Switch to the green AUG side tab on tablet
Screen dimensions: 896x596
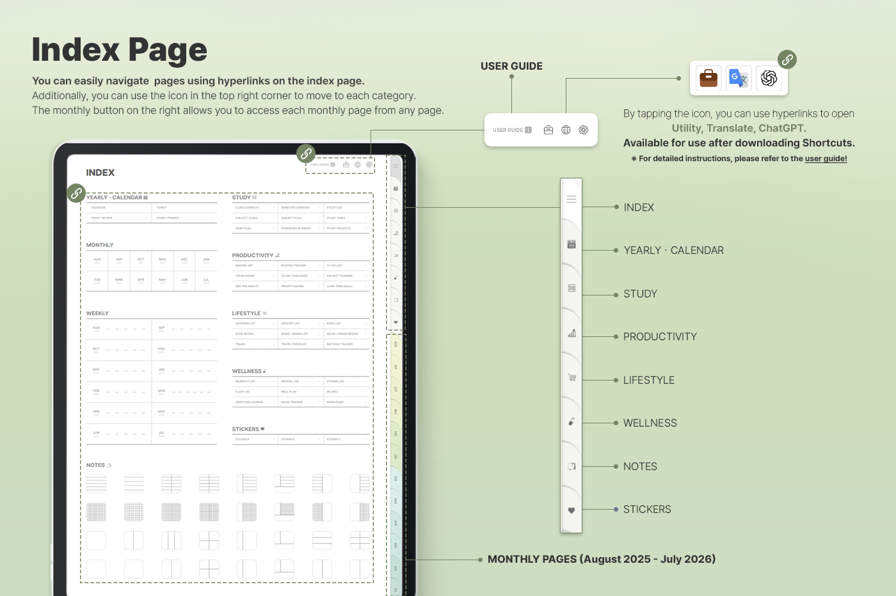tap(396, 345)
